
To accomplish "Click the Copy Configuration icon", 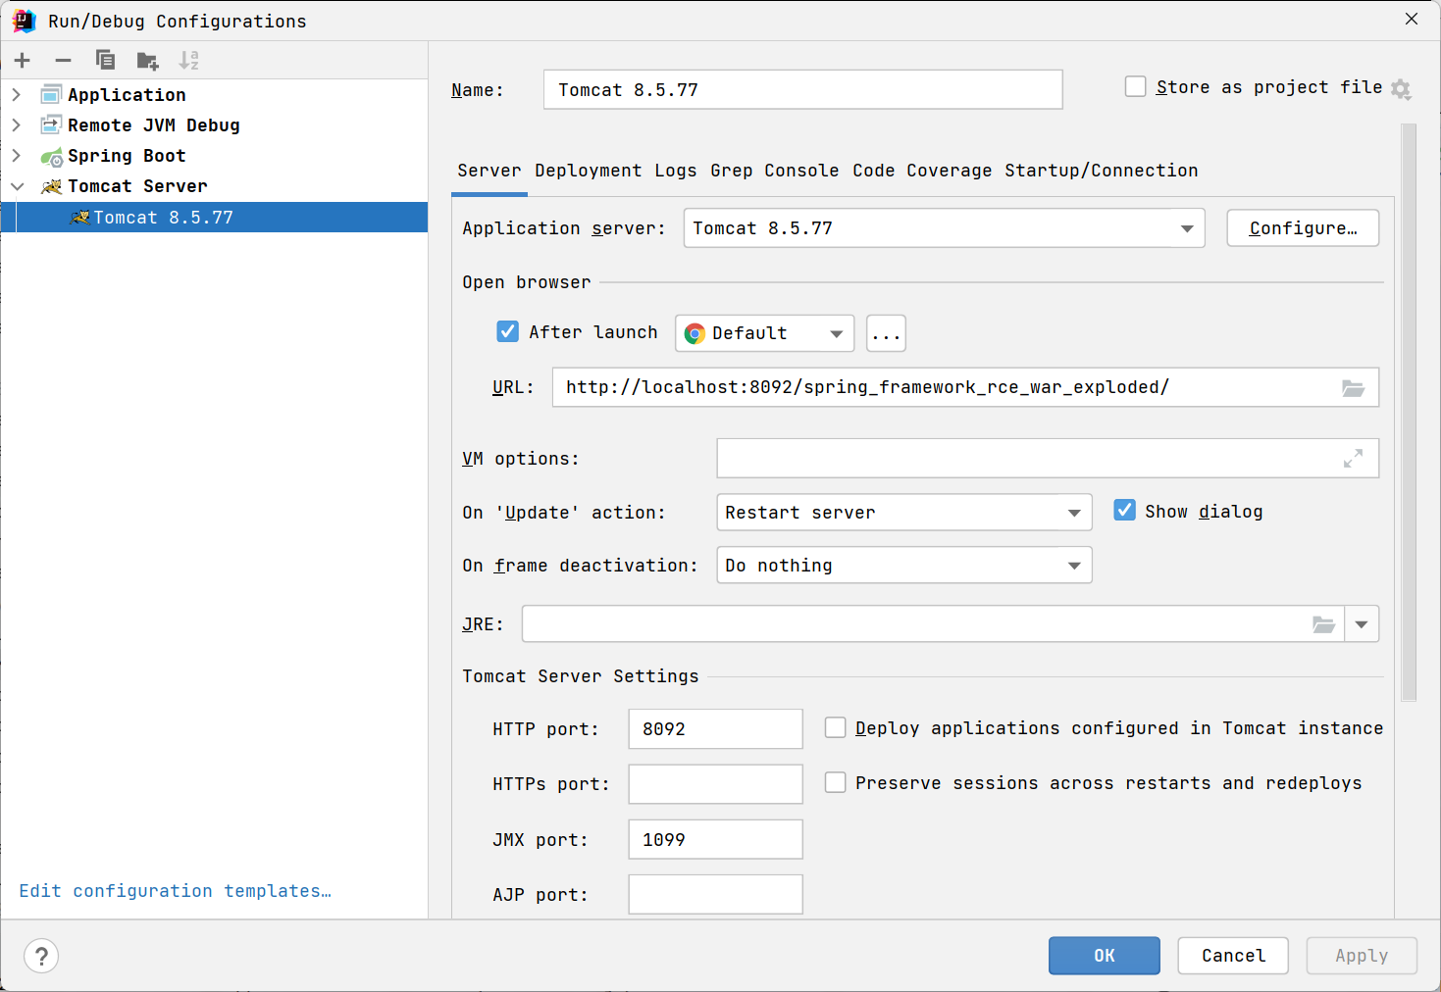I will (x=105, y=61).
